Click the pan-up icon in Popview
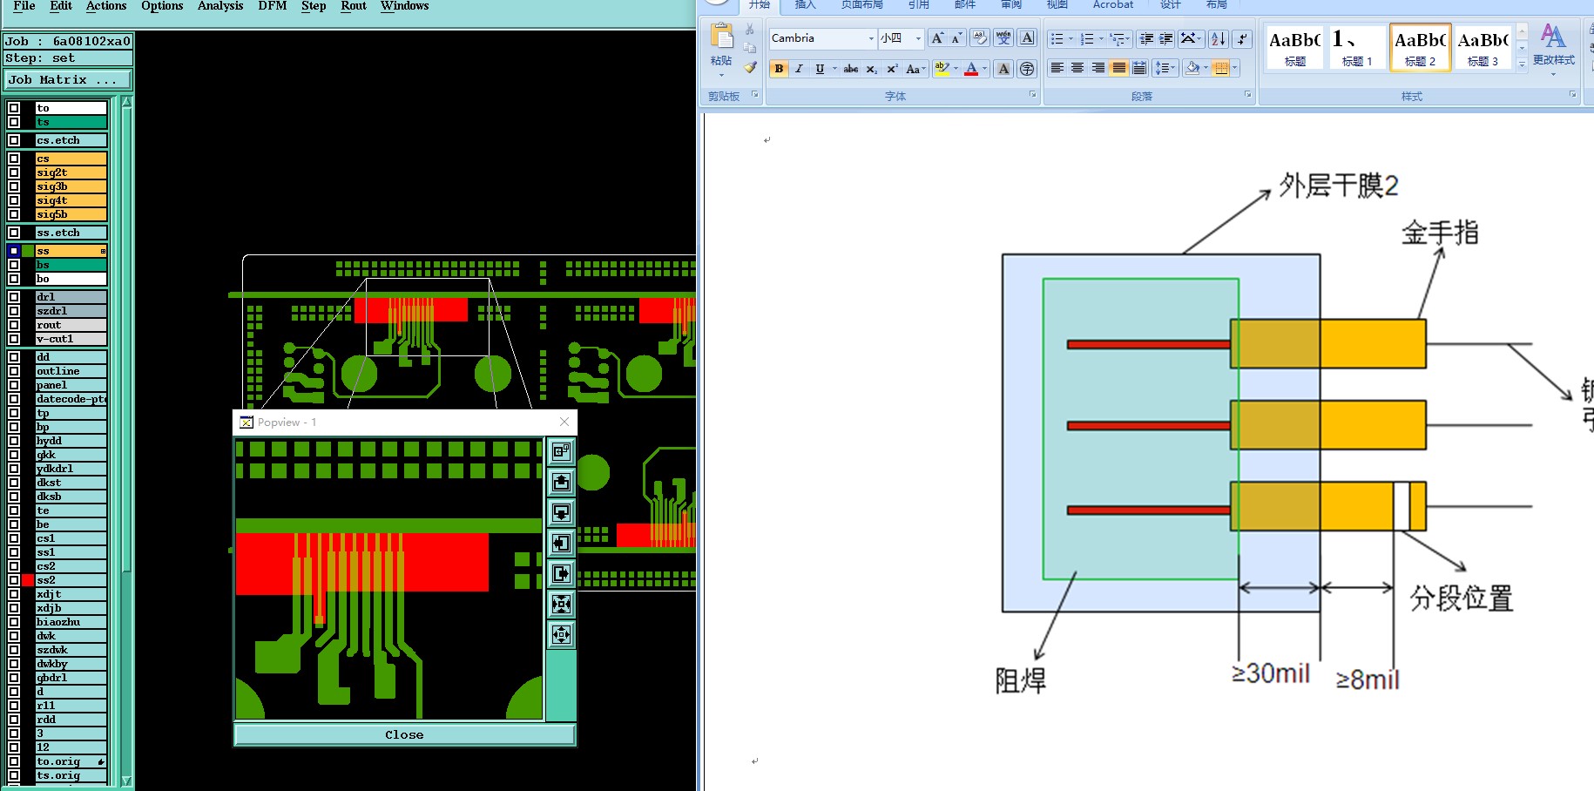Screen dimensions: 1594x791 pos(562,482)
